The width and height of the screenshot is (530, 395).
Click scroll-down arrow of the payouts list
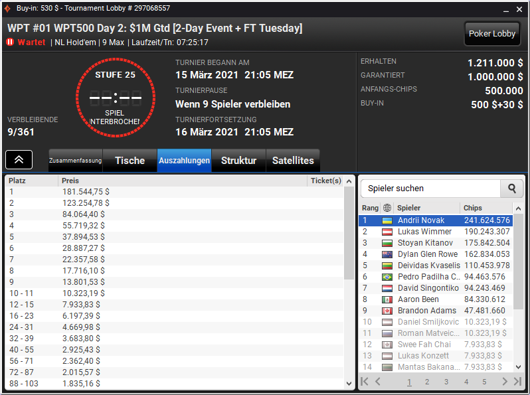[349, 384]
